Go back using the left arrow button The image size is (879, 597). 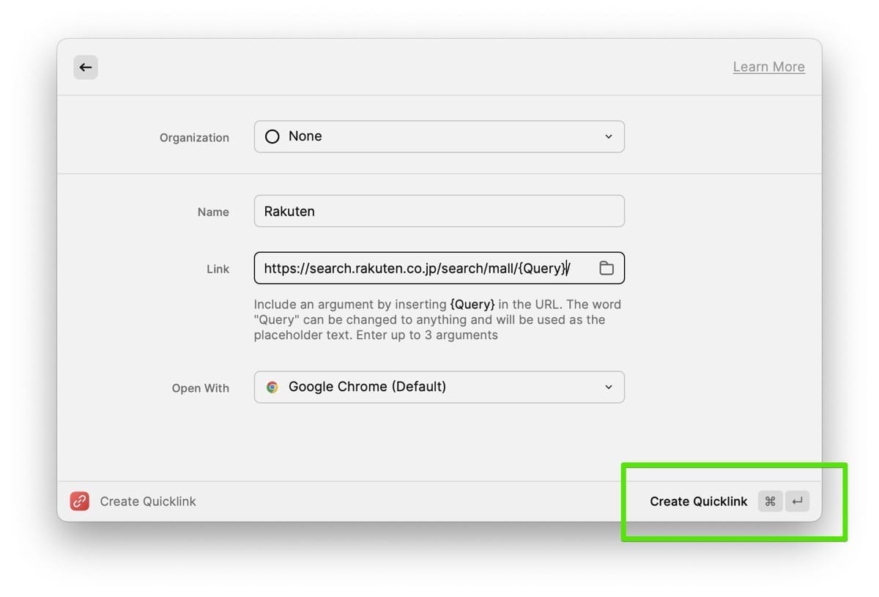point(86,67)
